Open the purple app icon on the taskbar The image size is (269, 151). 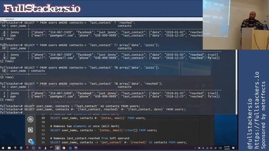76,148
